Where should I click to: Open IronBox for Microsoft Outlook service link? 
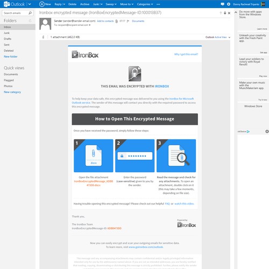click(x=133, y=101)
